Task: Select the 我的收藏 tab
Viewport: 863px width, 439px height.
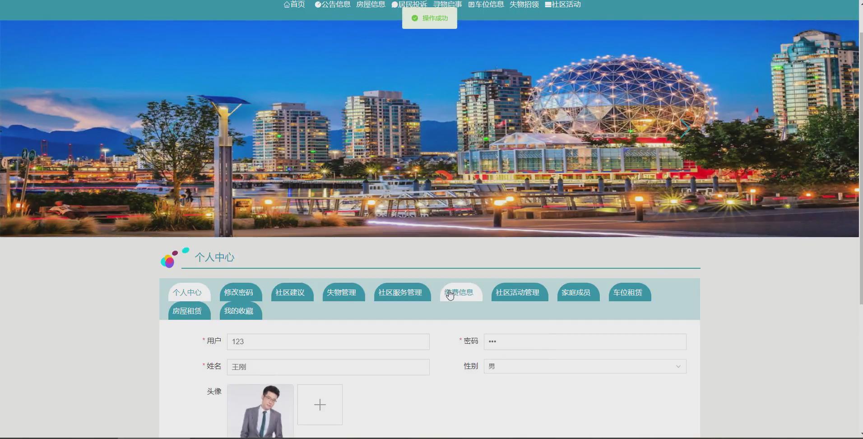Action: tap(241, 311)
